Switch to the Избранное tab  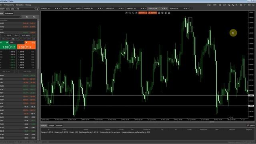9,13
